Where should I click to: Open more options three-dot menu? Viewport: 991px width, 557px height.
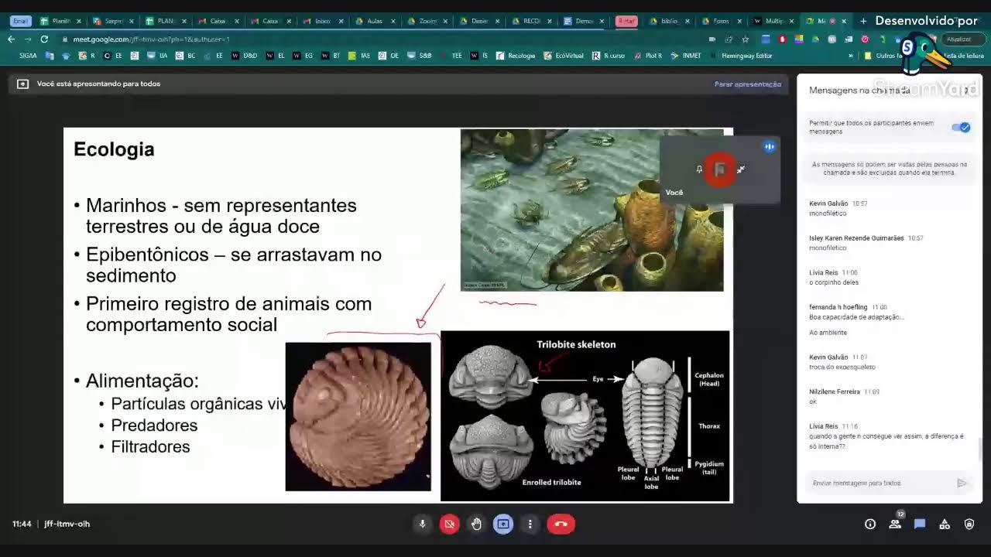pyautogui.click(x=530, y=524)
